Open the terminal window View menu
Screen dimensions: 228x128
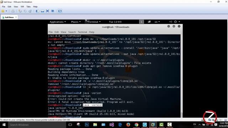click(63, 32)
